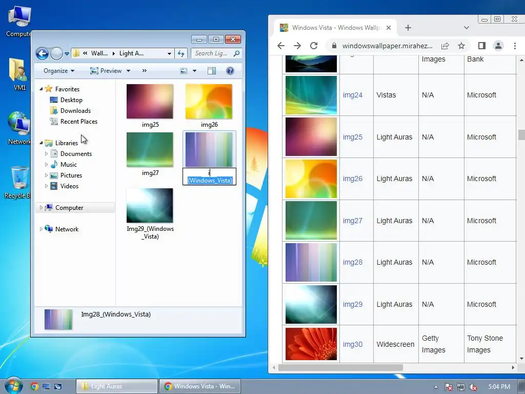Image resolution: width=525 pixels, height=394 pixels.
Task: Expand the Documents library
Action: (46, 153)
